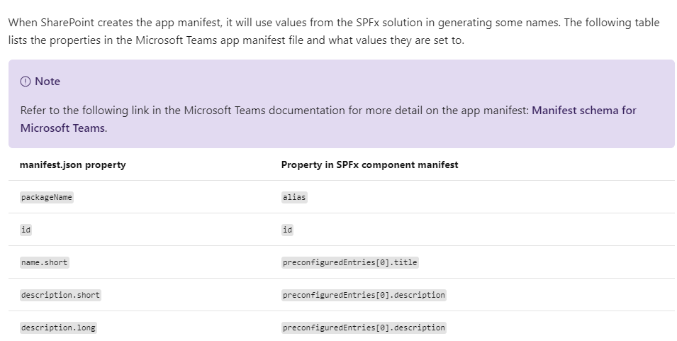Click the second line of intro paragraph
The image size is (677, 341).
[236, 40]
